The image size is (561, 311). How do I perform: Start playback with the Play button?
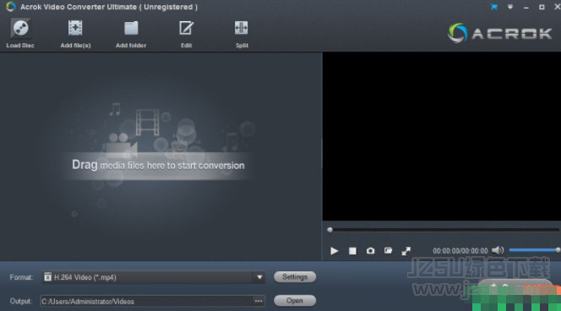(335, 251)
